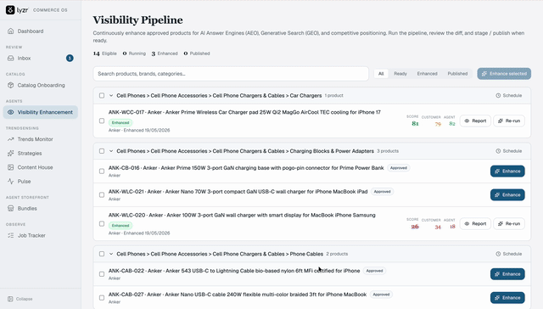
Task: Open Report for ANK-WLC-020 wall charger
Action: [x=475, y=224]
